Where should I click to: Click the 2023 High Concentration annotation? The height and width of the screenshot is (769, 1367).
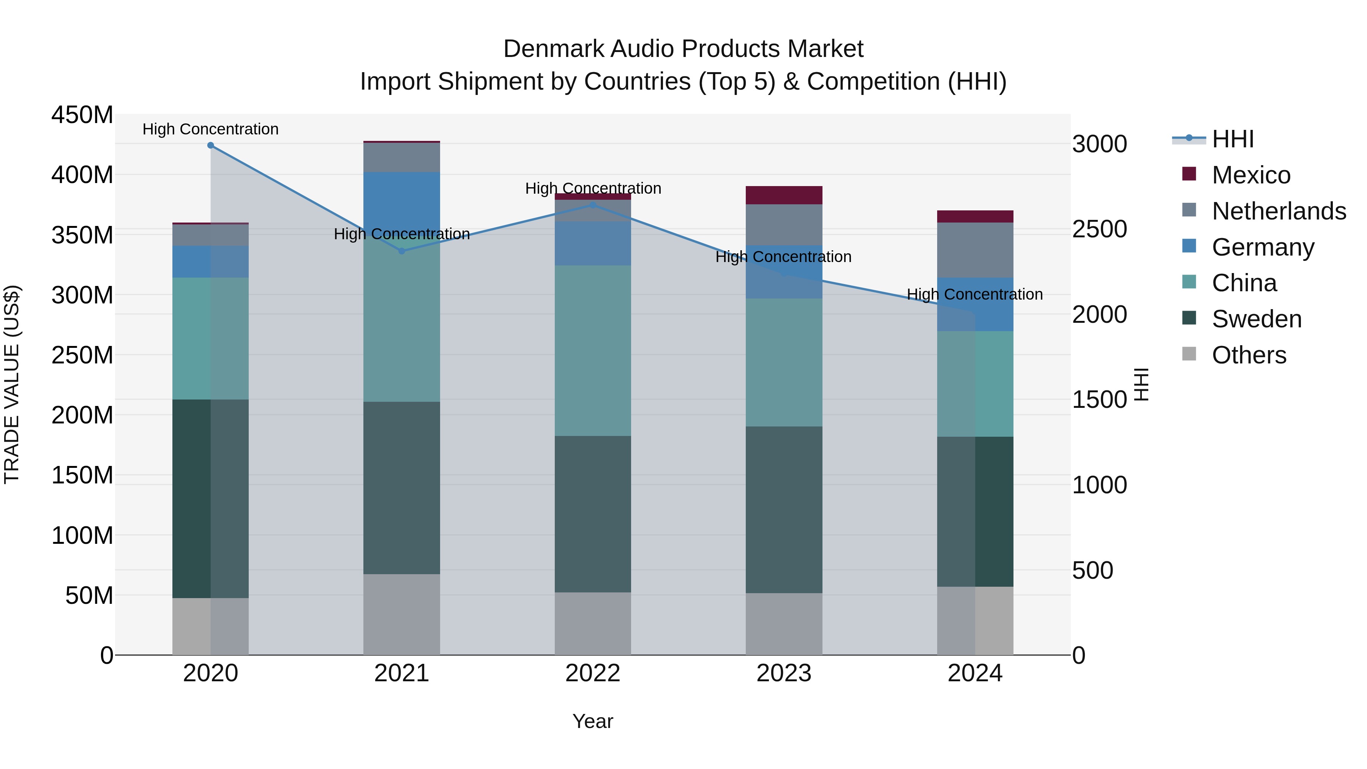pos(784,257)
